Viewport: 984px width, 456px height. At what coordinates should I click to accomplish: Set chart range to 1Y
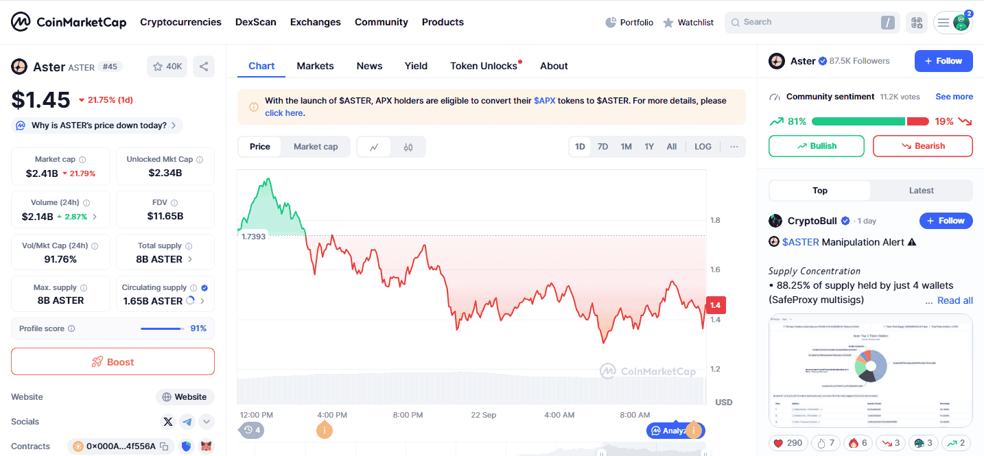coord(649,147)
